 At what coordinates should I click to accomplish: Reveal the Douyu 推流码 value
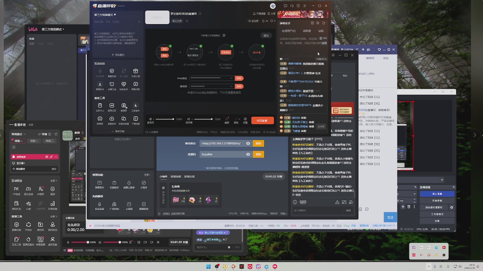(x=231, y=86)
